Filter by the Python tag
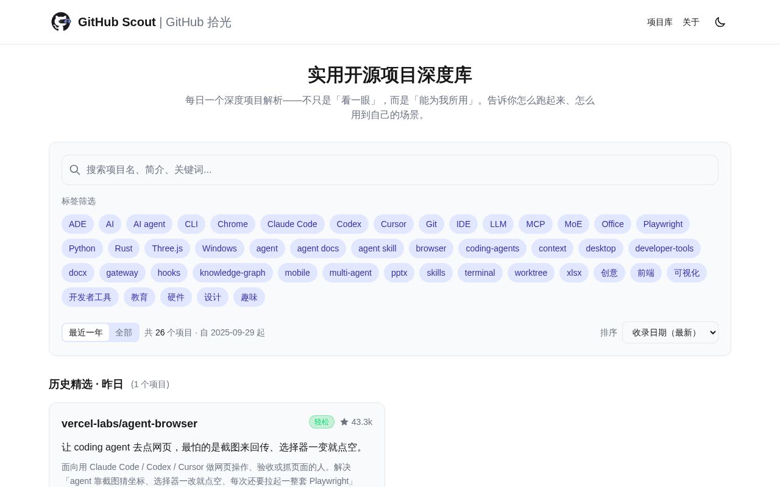Image resolution: width=780 pixels, height=487 pixels. pos(82,248)
